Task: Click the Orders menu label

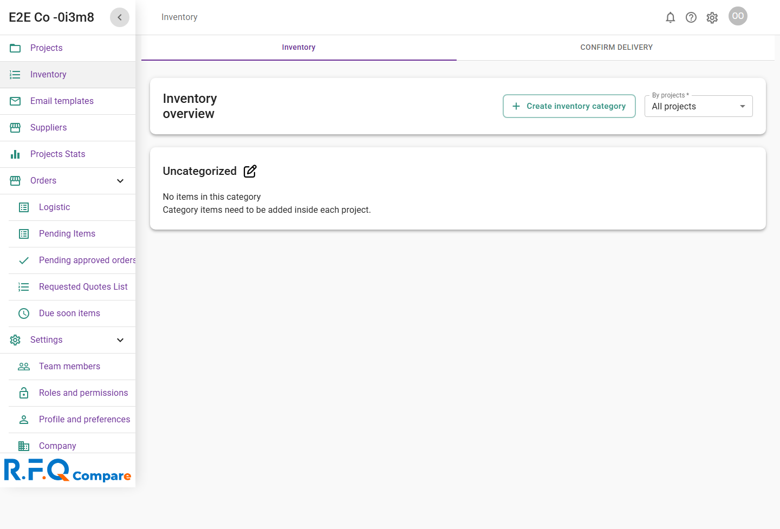Action: coord(43,181)
